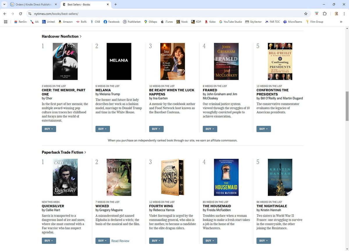Click Read Review link for Wicked

[120, 241]
